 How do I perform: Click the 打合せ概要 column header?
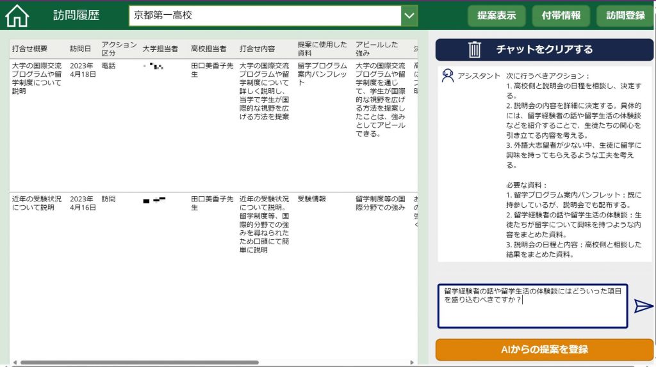[29, 49]
